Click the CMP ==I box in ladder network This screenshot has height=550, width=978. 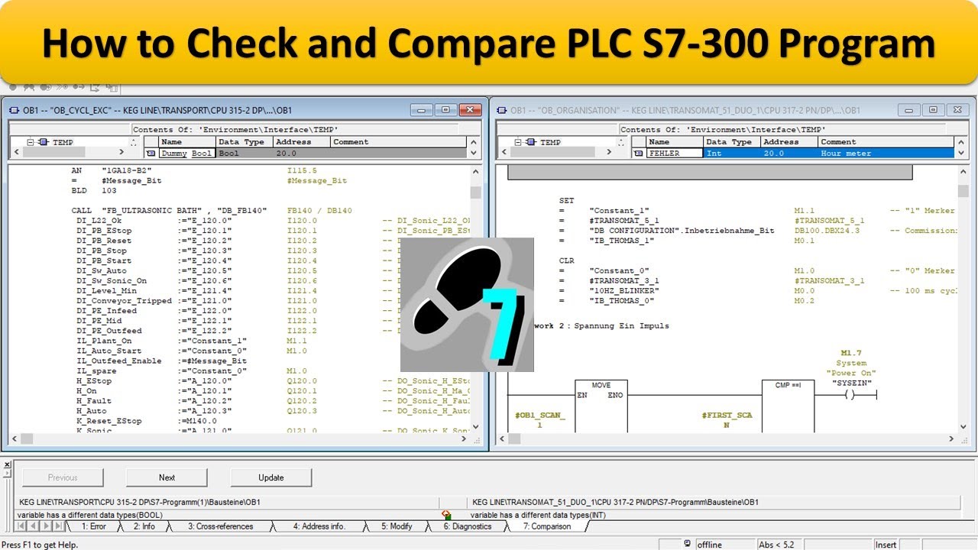(x=789, y=405)
